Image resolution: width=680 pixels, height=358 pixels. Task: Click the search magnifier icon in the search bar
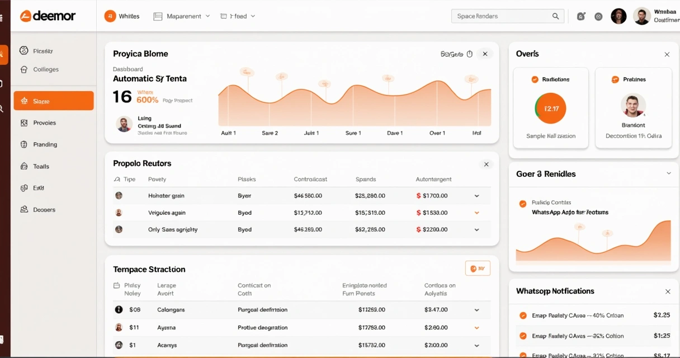tap(555, 16)
